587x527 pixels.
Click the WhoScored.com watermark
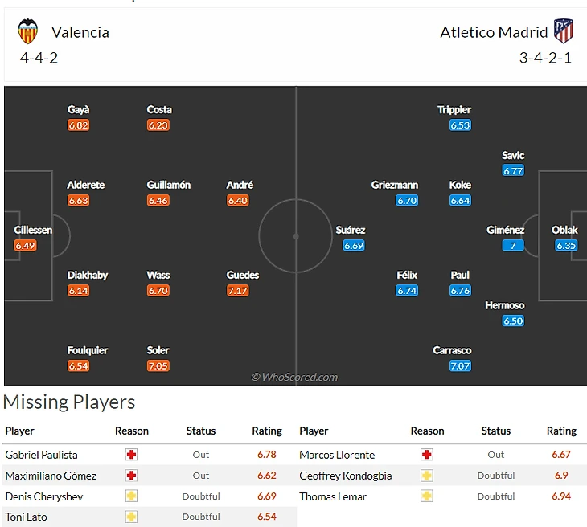[294, 377]
